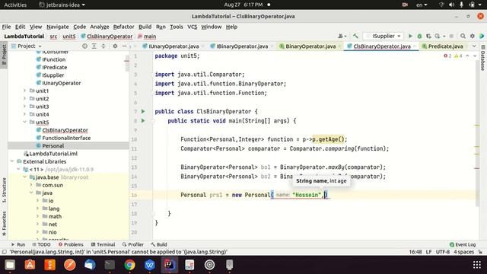Open the TODO tool window
487x274 pixels.
[x=41, y=244]
